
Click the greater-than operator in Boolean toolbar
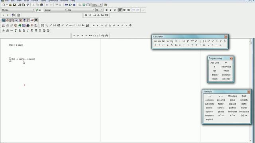pyautogui.click(x=102, y=25)
